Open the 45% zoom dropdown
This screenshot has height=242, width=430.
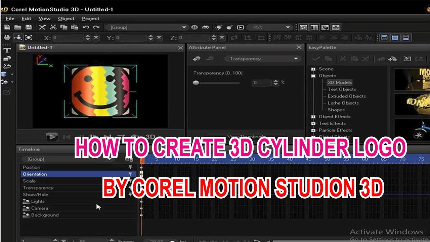(x=270, y=27)
